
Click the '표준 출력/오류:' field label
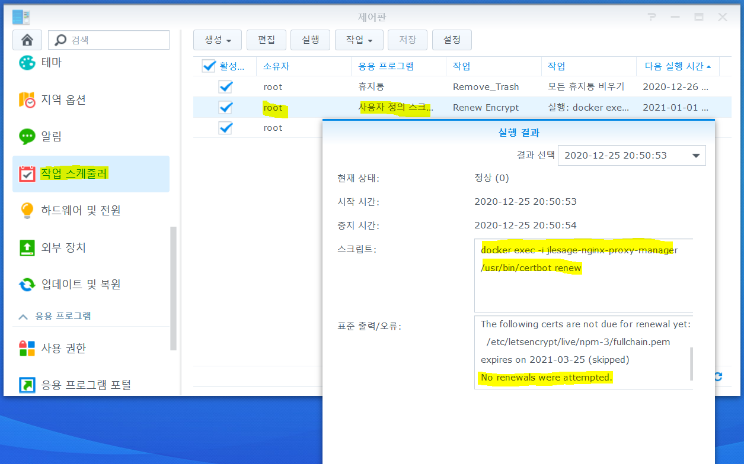[369, 326]
